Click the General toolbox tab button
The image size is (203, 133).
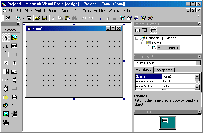(x=11, y=30)
